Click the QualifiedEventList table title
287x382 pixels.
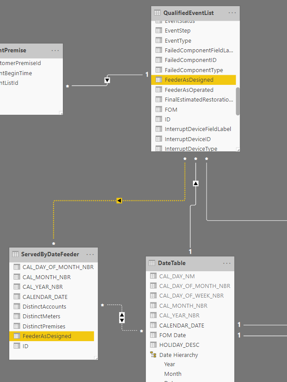(189, 13)
